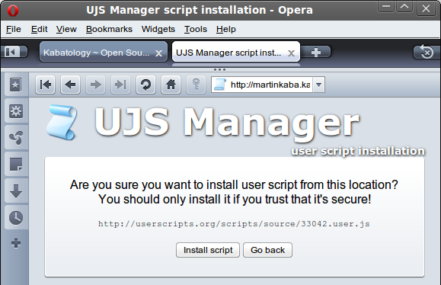Click the Go back button
The width and height of the screenshot is (441, 285).
click(268, 250)
